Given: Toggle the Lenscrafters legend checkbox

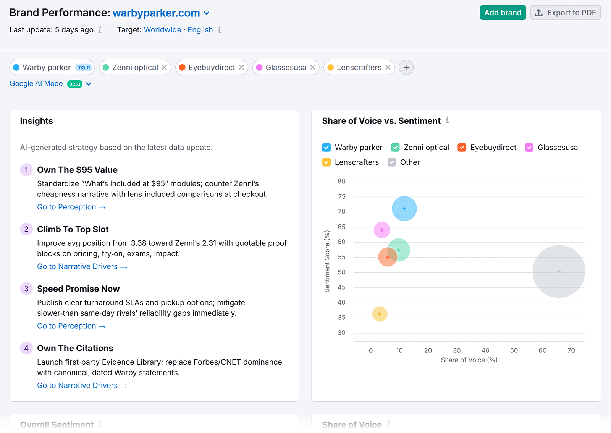Looking at the screenshot, I should pyautogui.click(x=326, y=162).
